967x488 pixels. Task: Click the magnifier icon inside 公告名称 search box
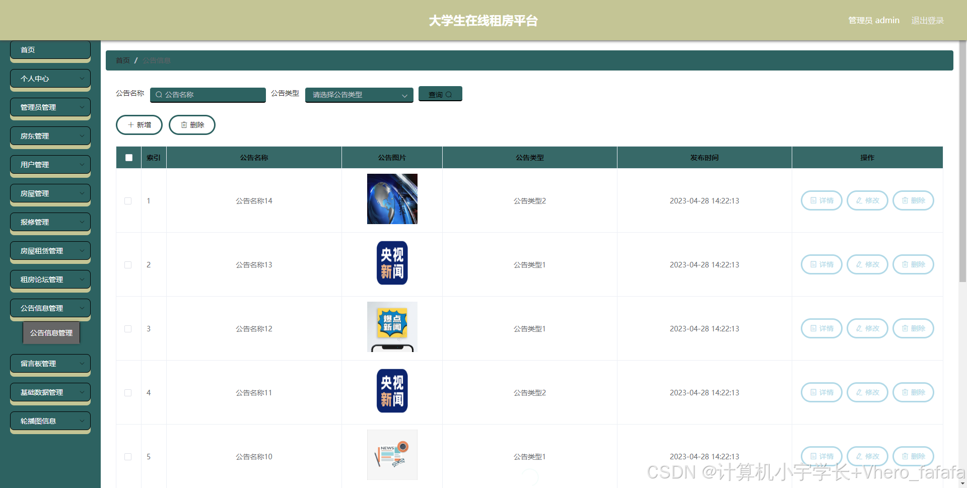[x=159, y=95]
